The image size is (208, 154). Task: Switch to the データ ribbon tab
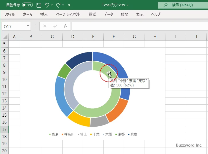pos(108,14)
